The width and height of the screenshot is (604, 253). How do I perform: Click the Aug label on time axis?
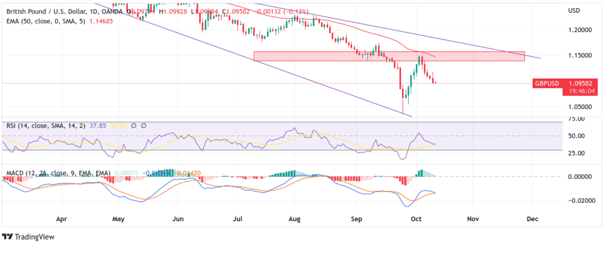(x=294, y=219)
